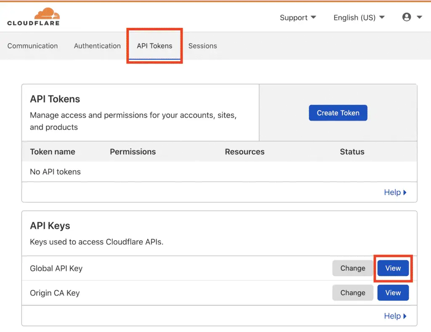Expand the Support dropdown

click(x=298, y=18)
